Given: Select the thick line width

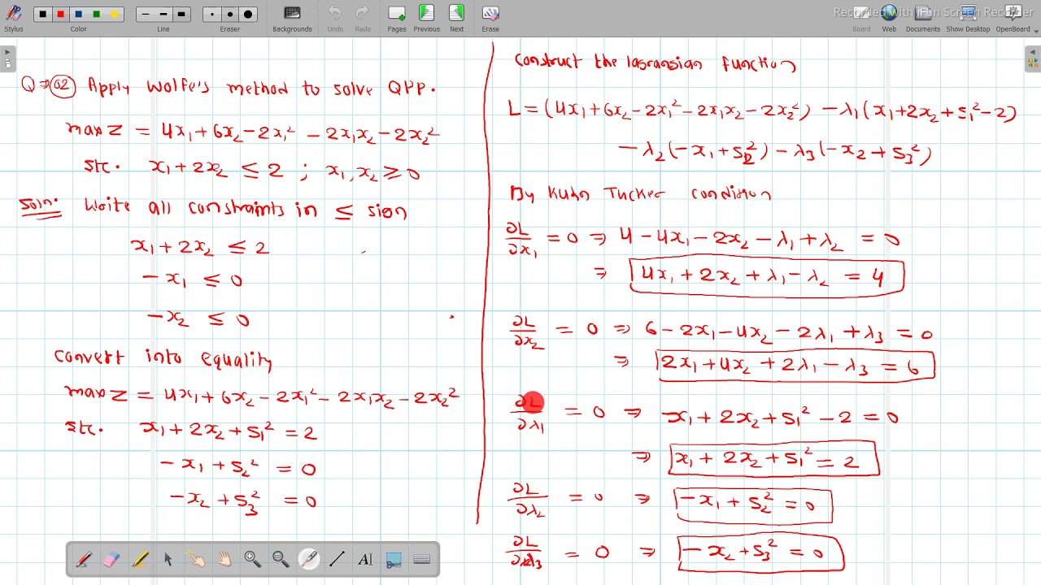Looking at the screenshot, I should [x=181, y=15].
